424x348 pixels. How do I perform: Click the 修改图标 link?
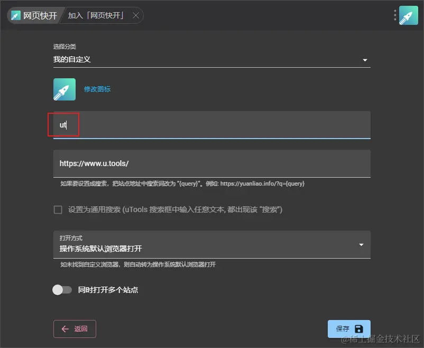click(97, 89)
